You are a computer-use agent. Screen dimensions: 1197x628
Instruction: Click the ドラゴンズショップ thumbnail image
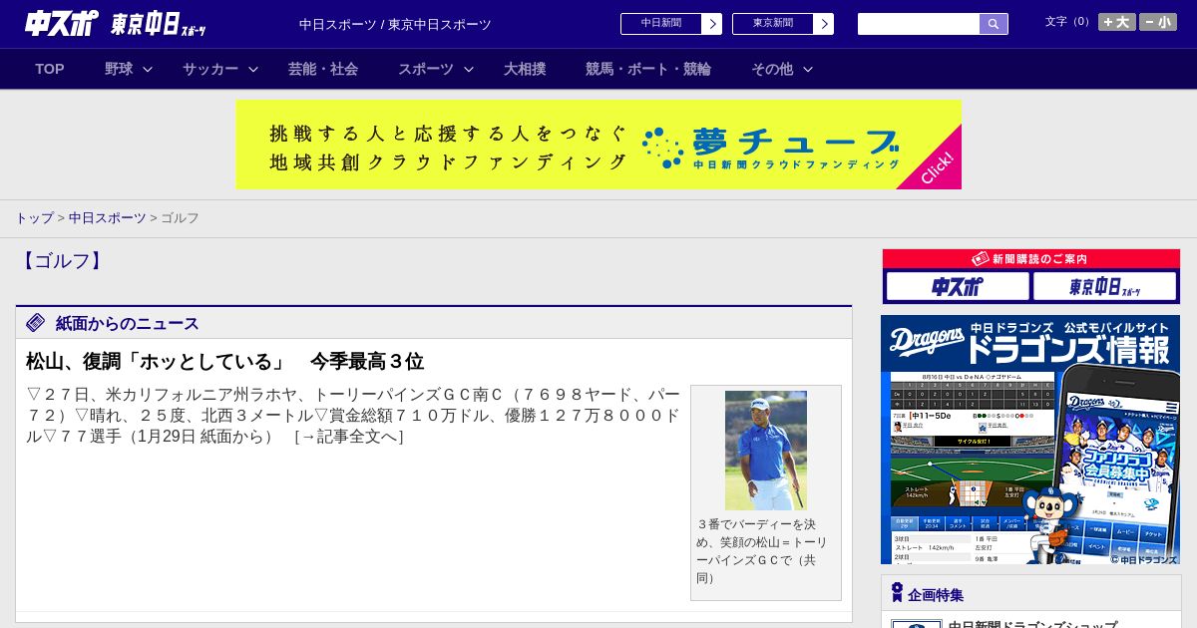(x=917, y=624)
